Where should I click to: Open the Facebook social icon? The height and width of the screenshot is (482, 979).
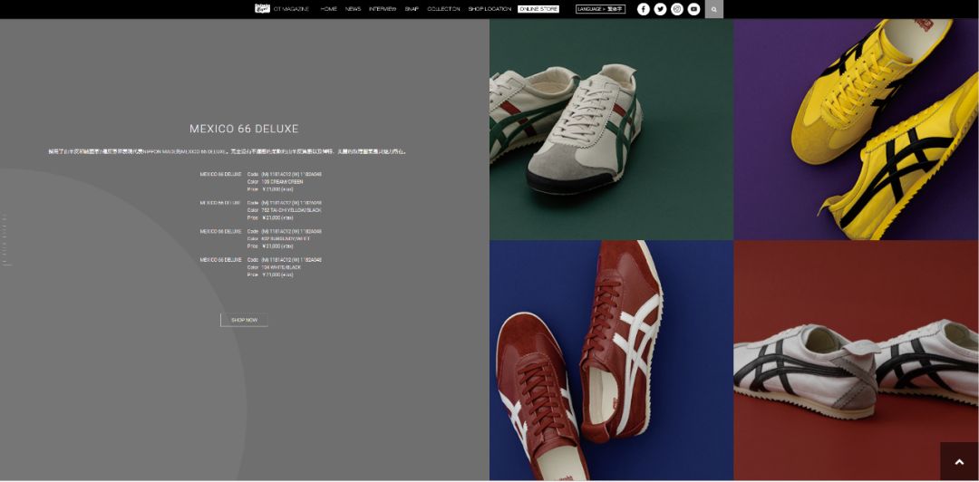[x=643, y=9]
